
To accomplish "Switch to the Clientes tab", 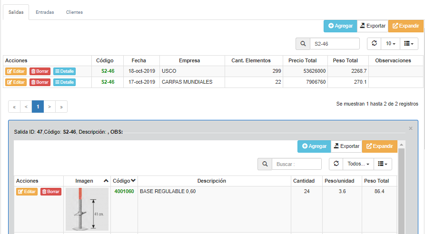I will tap(74, 12).
